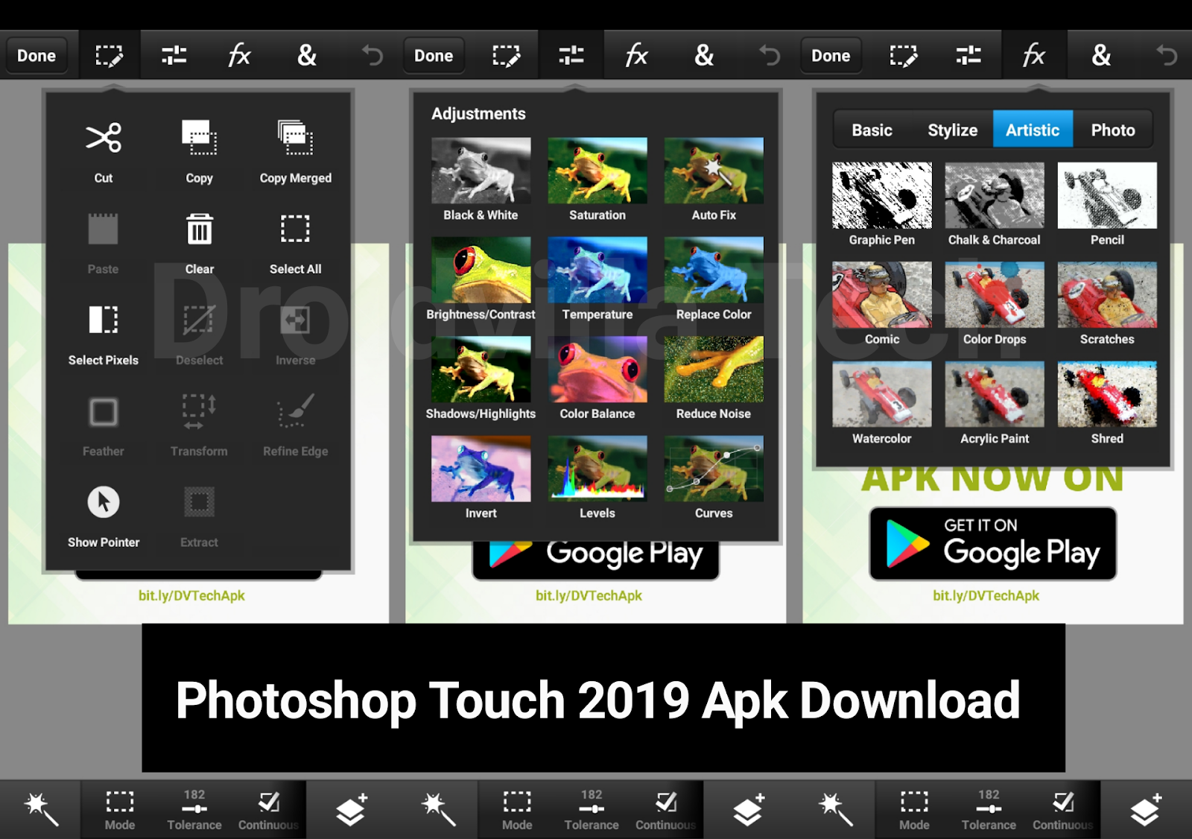The height and width of the screenshot is (839, 1192).
Task: Open bit.ly/DVTechApk link under left screen
Action: click(x=191, y=595)
